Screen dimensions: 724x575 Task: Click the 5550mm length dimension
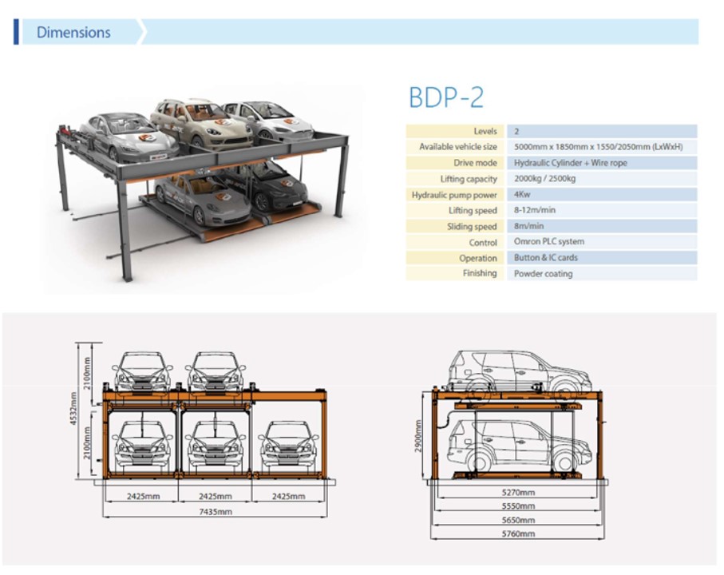pyautogui.click(x=518, y=506)
